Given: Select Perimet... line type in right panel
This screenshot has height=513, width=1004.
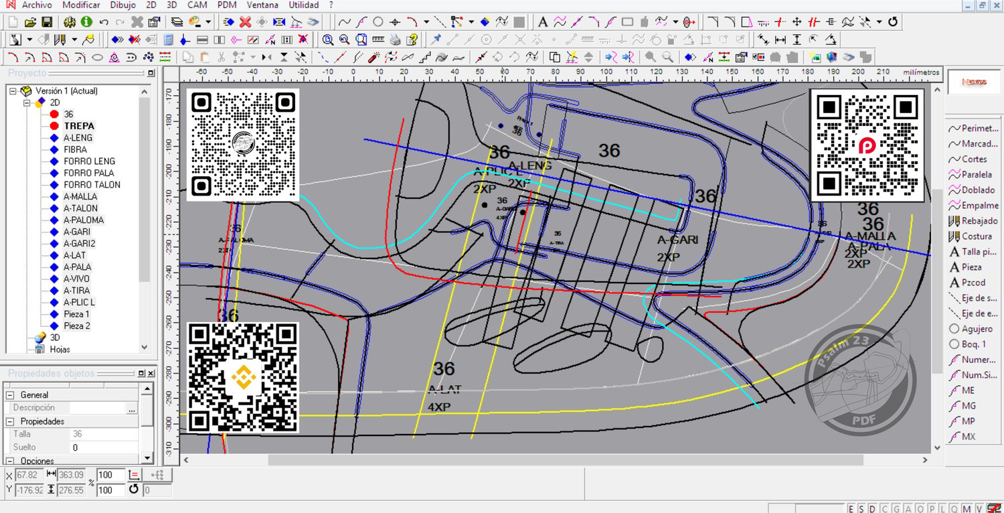Looking at the screenshot, I should click(x=973, y=128).
